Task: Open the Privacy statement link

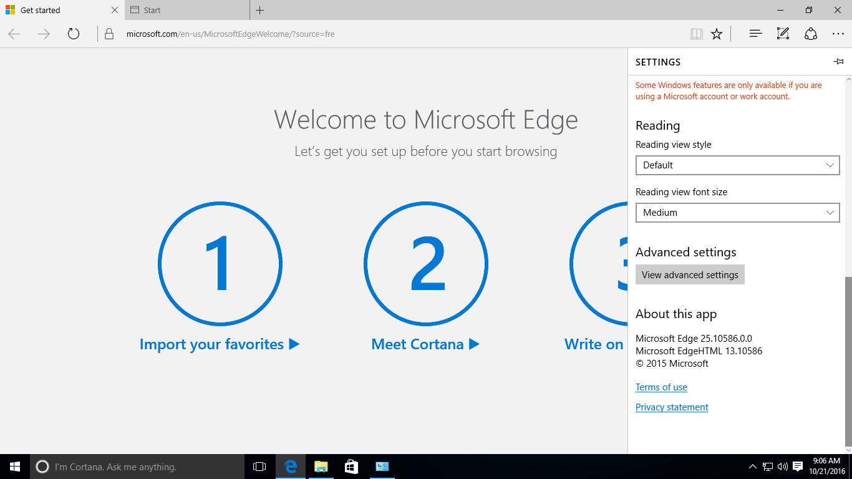Action: [x=672, y=407]
